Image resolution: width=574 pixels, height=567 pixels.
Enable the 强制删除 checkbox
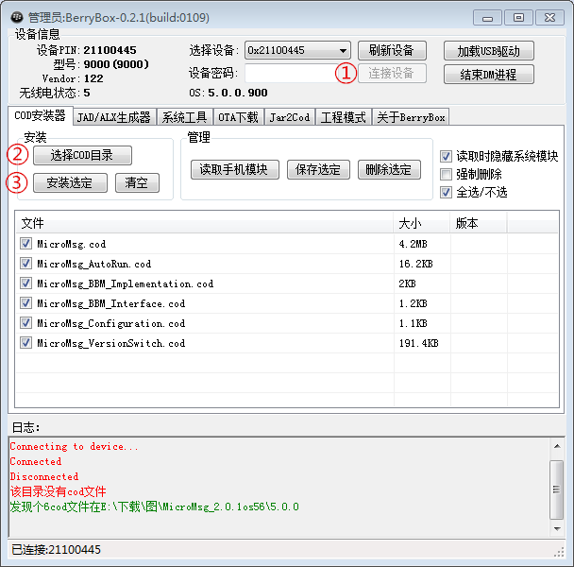(446, 174)
